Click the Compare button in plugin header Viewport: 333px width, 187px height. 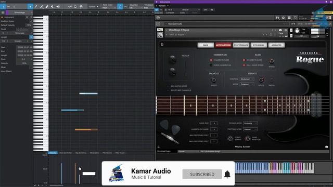point(170,12)
